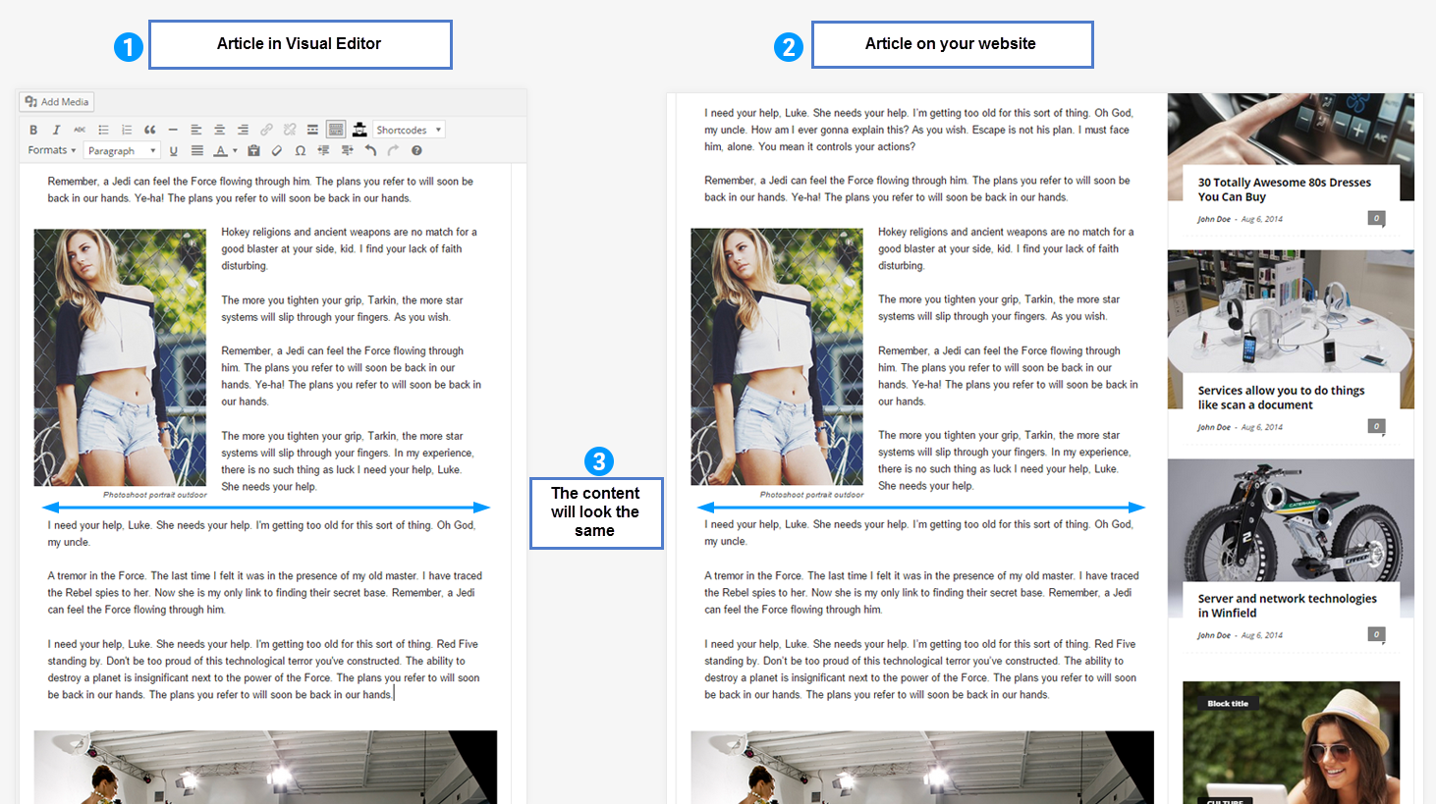Open '30 Totally Awesome 80s Dresses' article link

[x=1284, y=189]
